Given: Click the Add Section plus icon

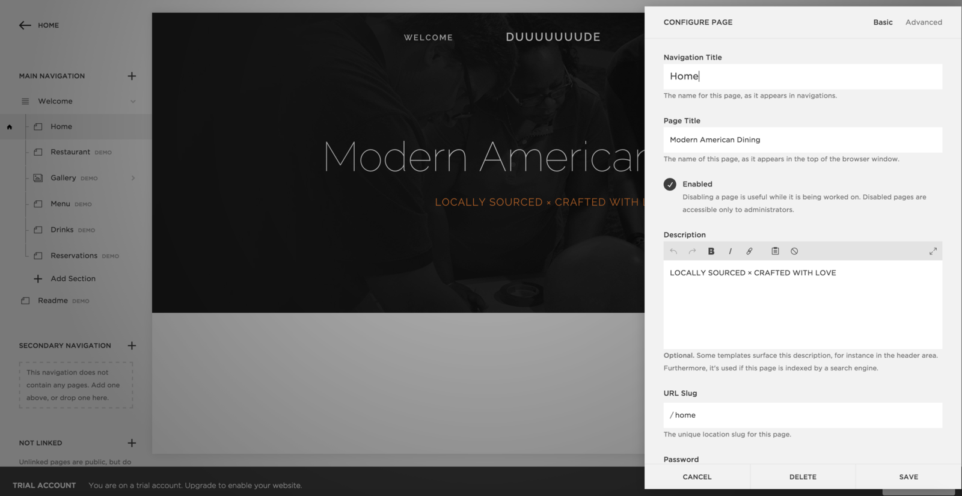Looking at the screenshot, I should click(38, 278).
